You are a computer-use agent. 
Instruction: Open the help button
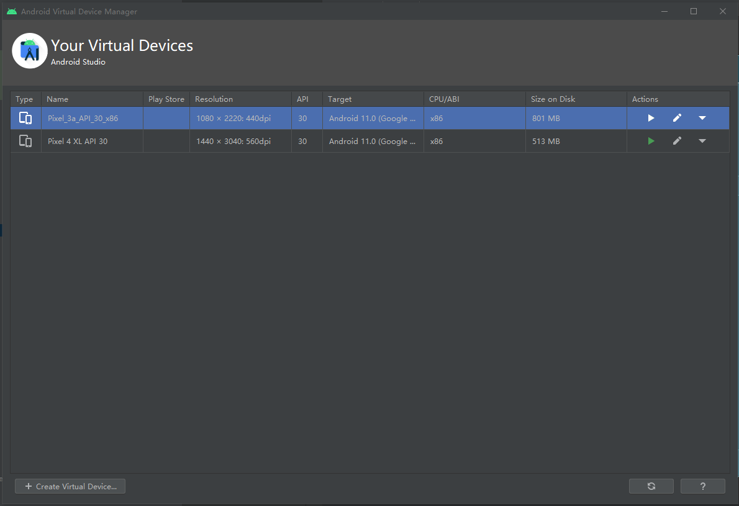pyautogui.click(x=702, y=486)
